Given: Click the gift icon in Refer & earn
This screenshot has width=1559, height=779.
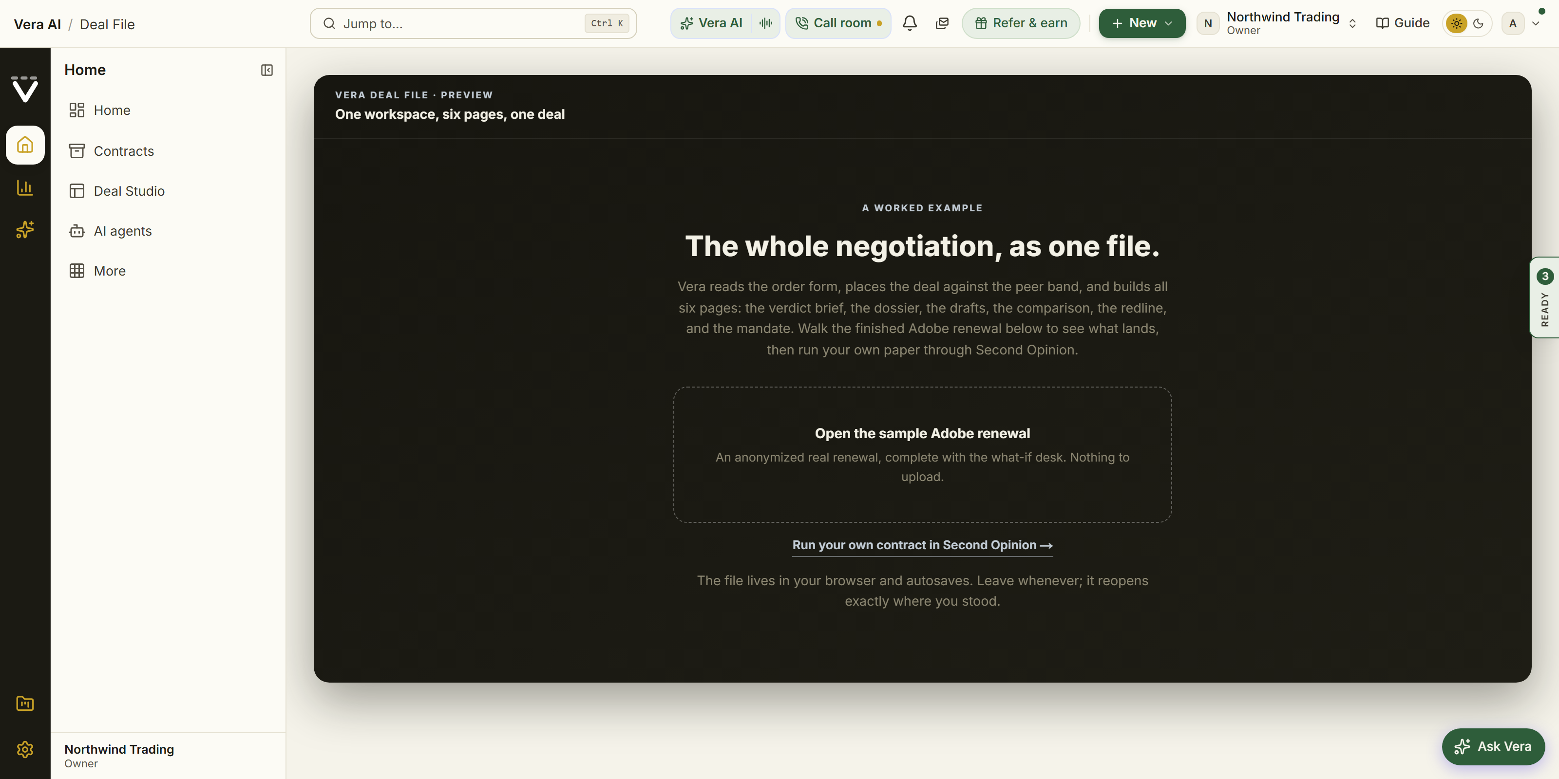Looking at the screenshot, I should (981, 23).
